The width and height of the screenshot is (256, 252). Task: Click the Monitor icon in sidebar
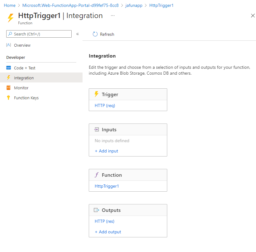(8, 88)
